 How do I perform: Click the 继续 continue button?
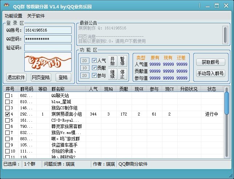coord(112,74)
